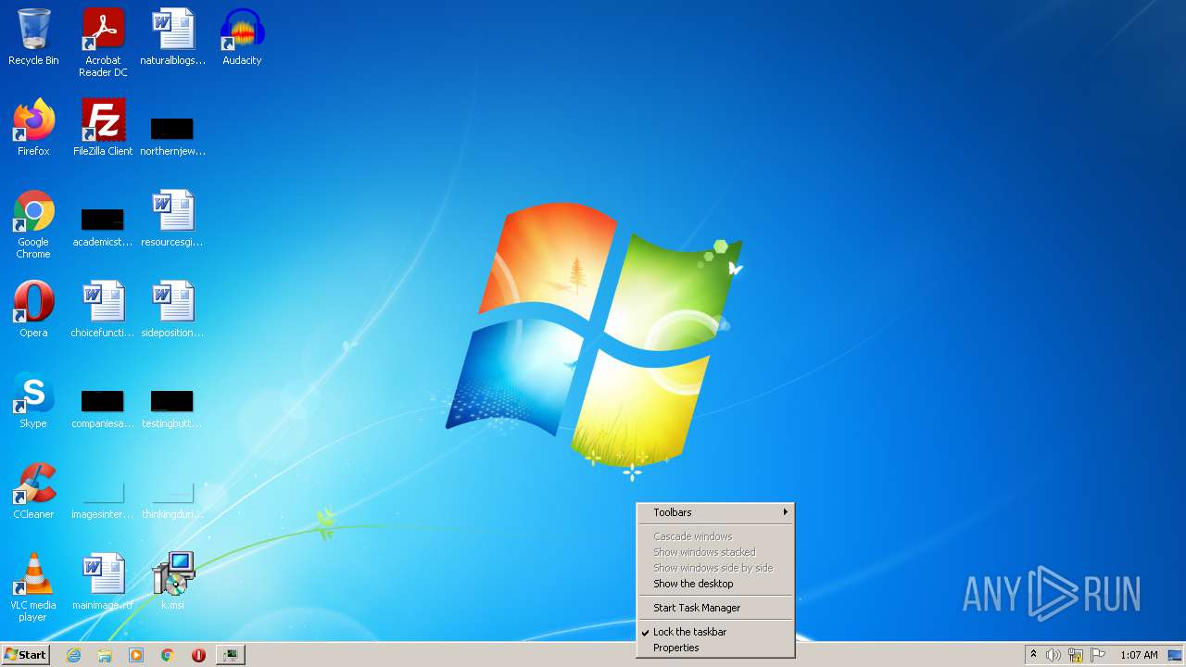This screenshot has height=667, width=1186.
Task: Launch the CCleaner desktop shortcut
Action: click(x=33, y=491)
